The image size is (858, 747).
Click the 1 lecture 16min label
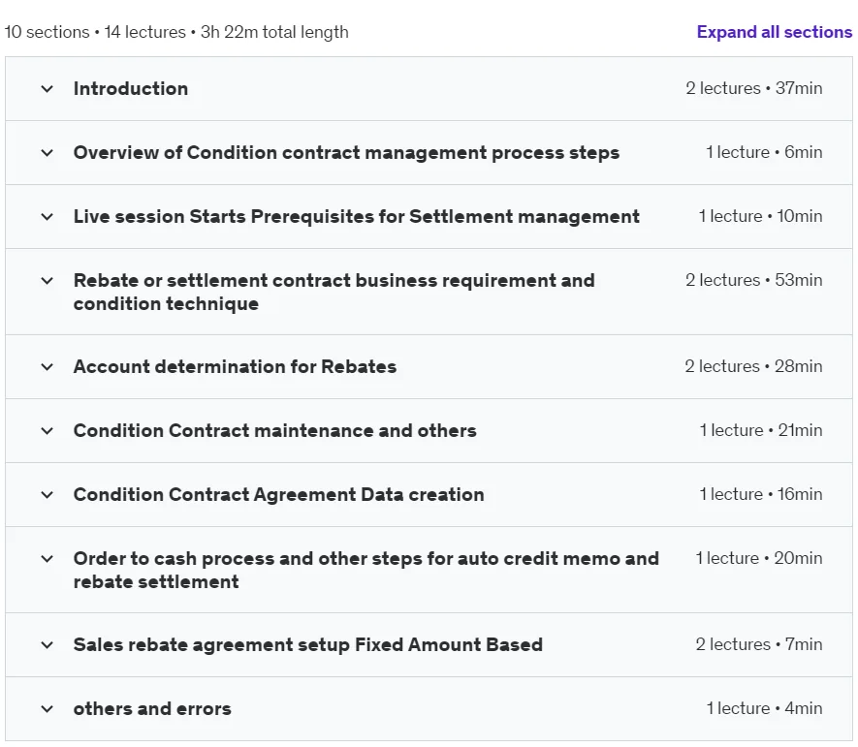click(x=761, y=494)
